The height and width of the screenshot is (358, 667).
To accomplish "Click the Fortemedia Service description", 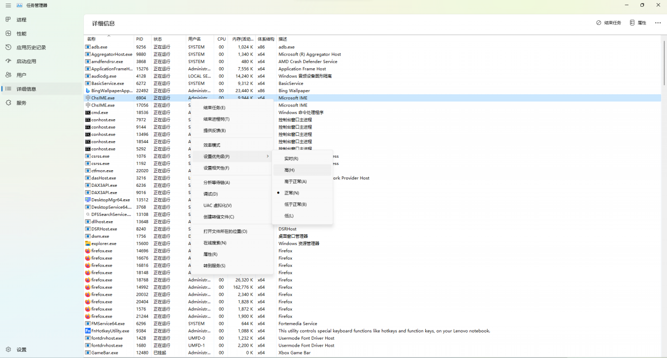I will pos(298,324).
